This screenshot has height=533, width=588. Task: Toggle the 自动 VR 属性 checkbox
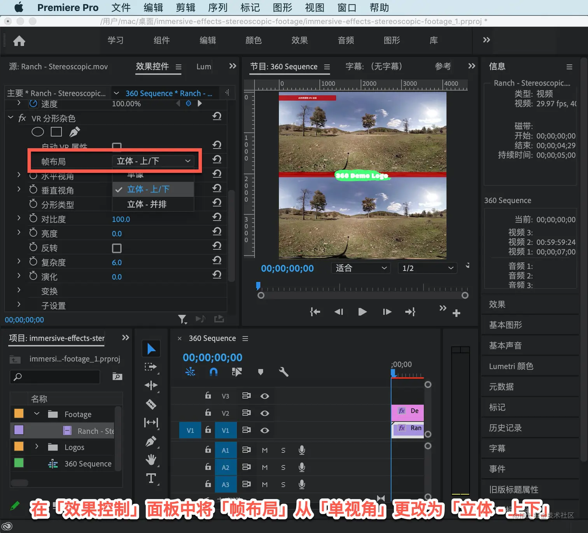[117, 146]
